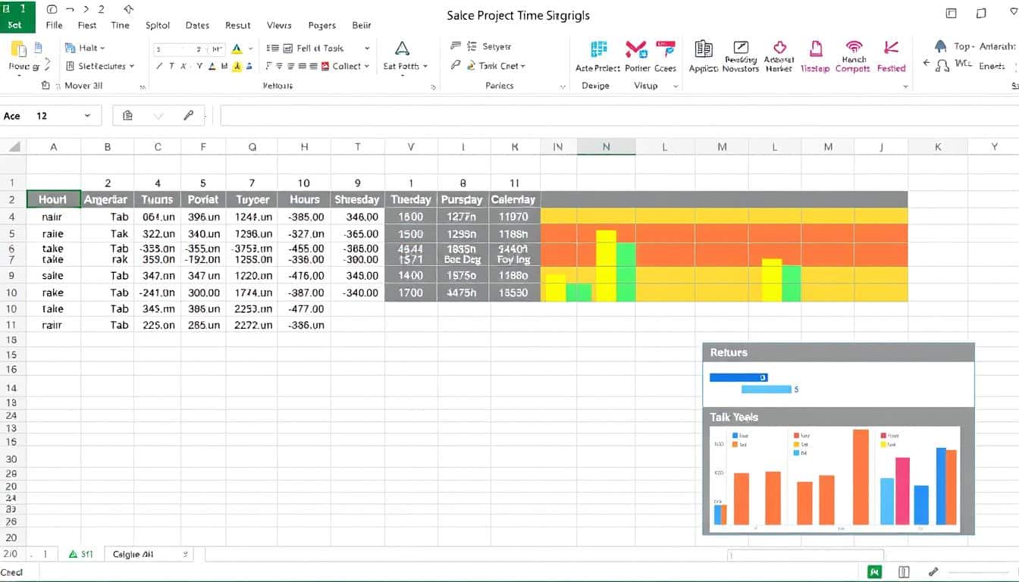Click the Setyesr list icon
The width and height of the screenshot is (1019, 582).
[x=470, y=47]
